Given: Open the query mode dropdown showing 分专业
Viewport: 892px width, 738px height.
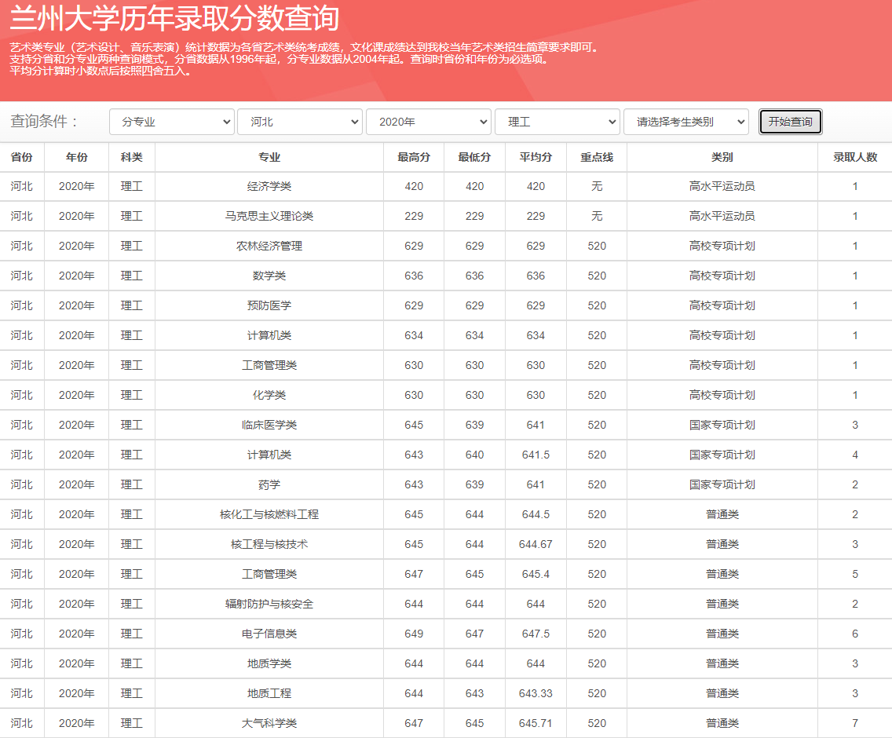Looking at the screenshot, I should [171, 122].
